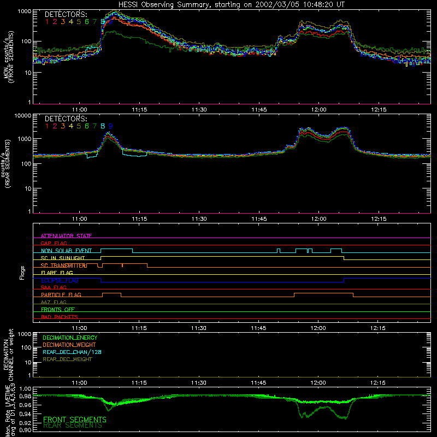Screen dimensions: 437x437
Task: Click yellow detector number 4 in the front segments legend
Action: 71,22
